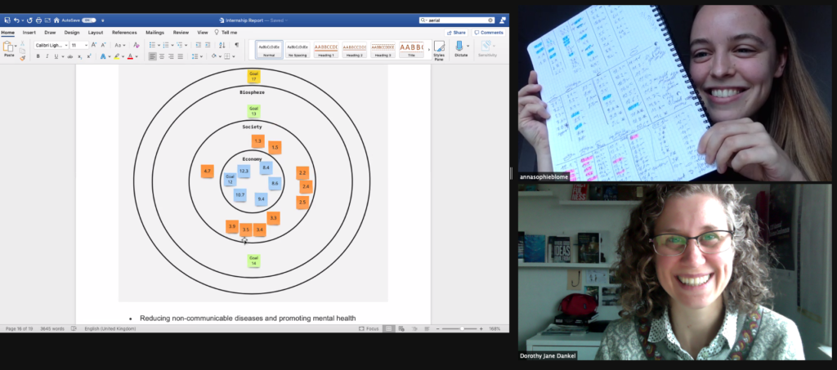Apply the No Spacing style
Screen dimensions: 837x370
(298, 50)
